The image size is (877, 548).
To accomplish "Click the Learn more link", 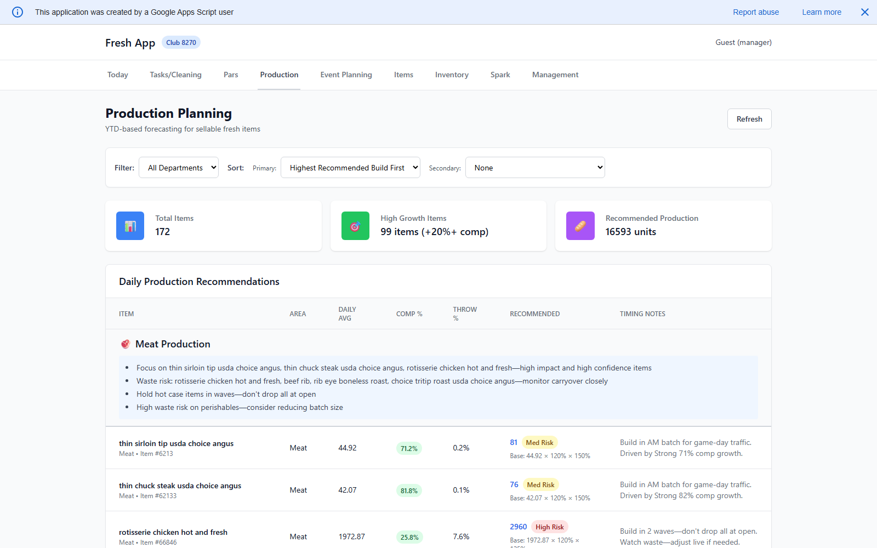I will coord(821,12).
